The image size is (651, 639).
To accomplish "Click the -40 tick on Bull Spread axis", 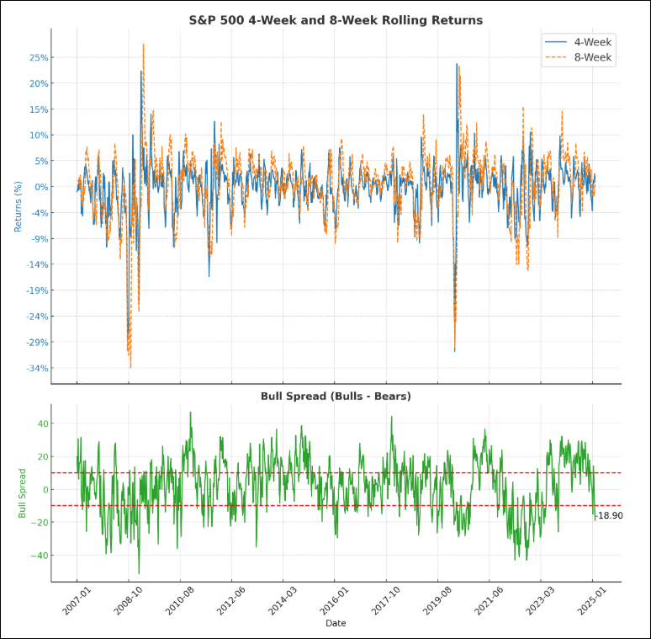I will point(39,556).
